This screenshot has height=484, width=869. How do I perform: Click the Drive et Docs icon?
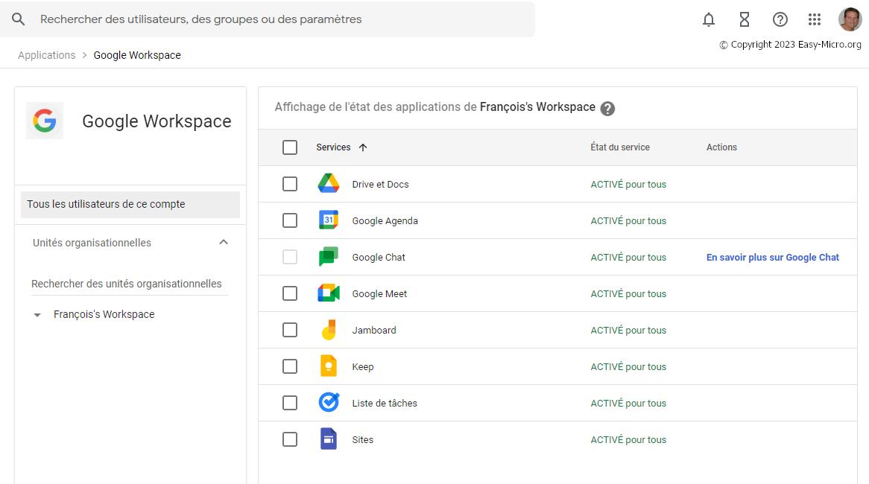click(328, 183)
